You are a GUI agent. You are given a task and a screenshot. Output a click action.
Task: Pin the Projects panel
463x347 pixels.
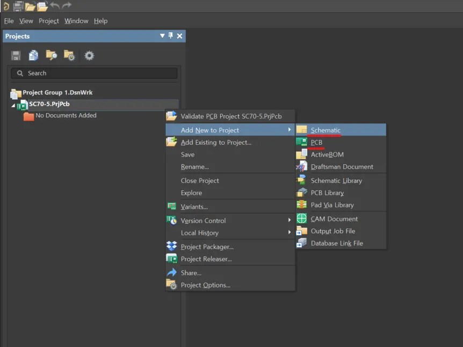pyautogui.click(x=171, y=36)
